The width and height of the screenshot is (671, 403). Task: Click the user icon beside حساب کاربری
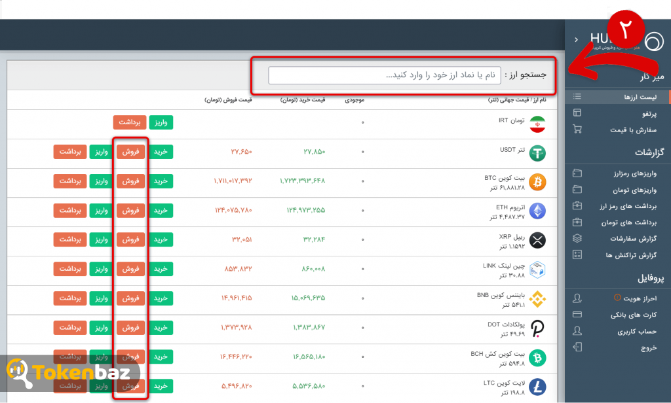click(x=577, y=331)
